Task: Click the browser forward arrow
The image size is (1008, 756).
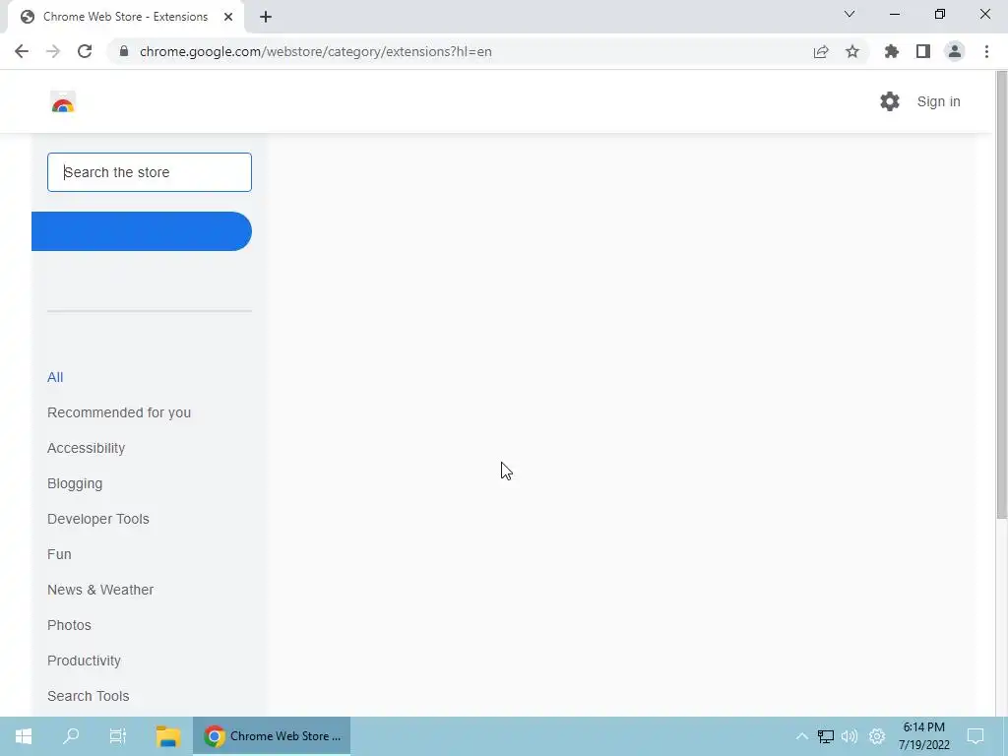Action: [53, 51]
